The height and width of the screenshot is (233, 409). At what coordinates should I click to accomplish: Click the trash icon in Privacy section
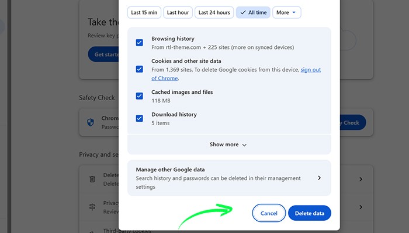coord(92,179)
